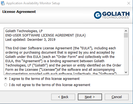Go to the previous step with Back
The image size is (133, 104).
63,97
